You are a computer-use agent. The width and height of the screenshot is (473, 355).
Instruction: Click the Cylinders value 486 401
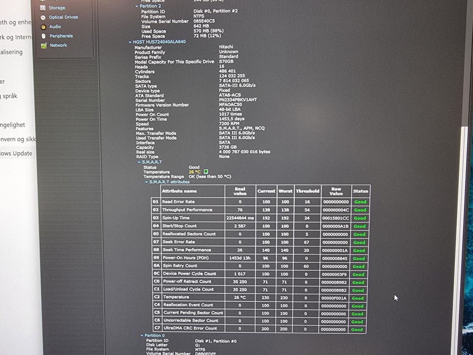(x=228, y=71)
